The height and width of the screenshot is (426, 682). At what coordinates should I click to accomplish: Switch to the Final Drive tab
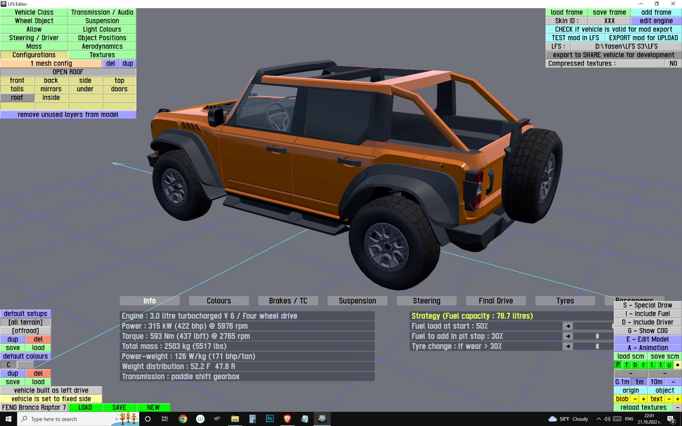pos(496,301)
